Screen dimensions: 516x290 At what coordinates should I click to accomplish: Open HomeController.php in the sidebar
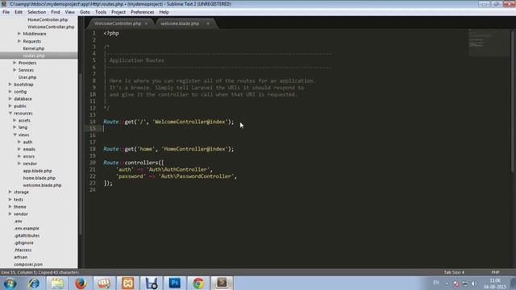(48, 19)
